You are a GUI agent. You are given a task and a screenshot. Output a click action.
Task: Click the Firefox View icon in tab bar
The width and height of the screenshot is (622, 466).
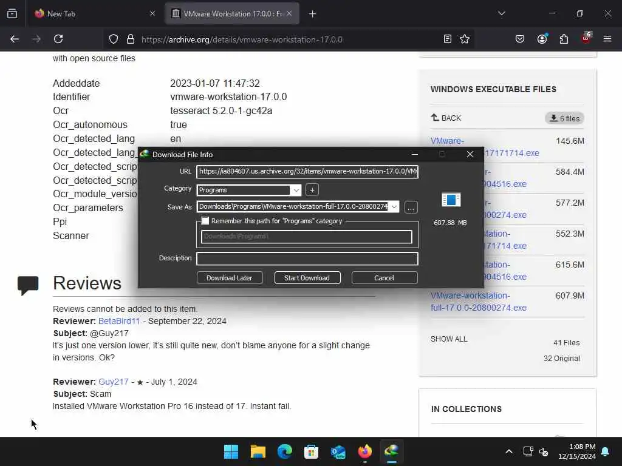12,13
